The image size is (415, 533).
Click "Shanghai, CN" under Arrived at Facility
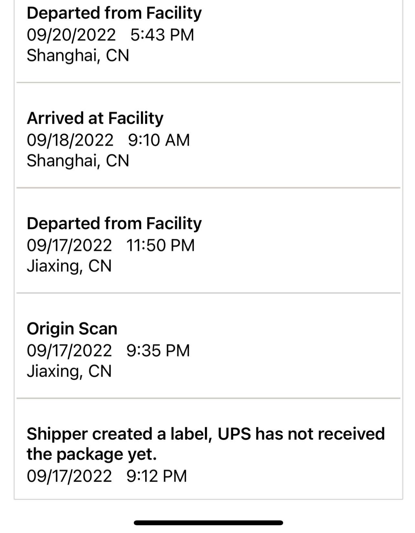tap(78, 161)
